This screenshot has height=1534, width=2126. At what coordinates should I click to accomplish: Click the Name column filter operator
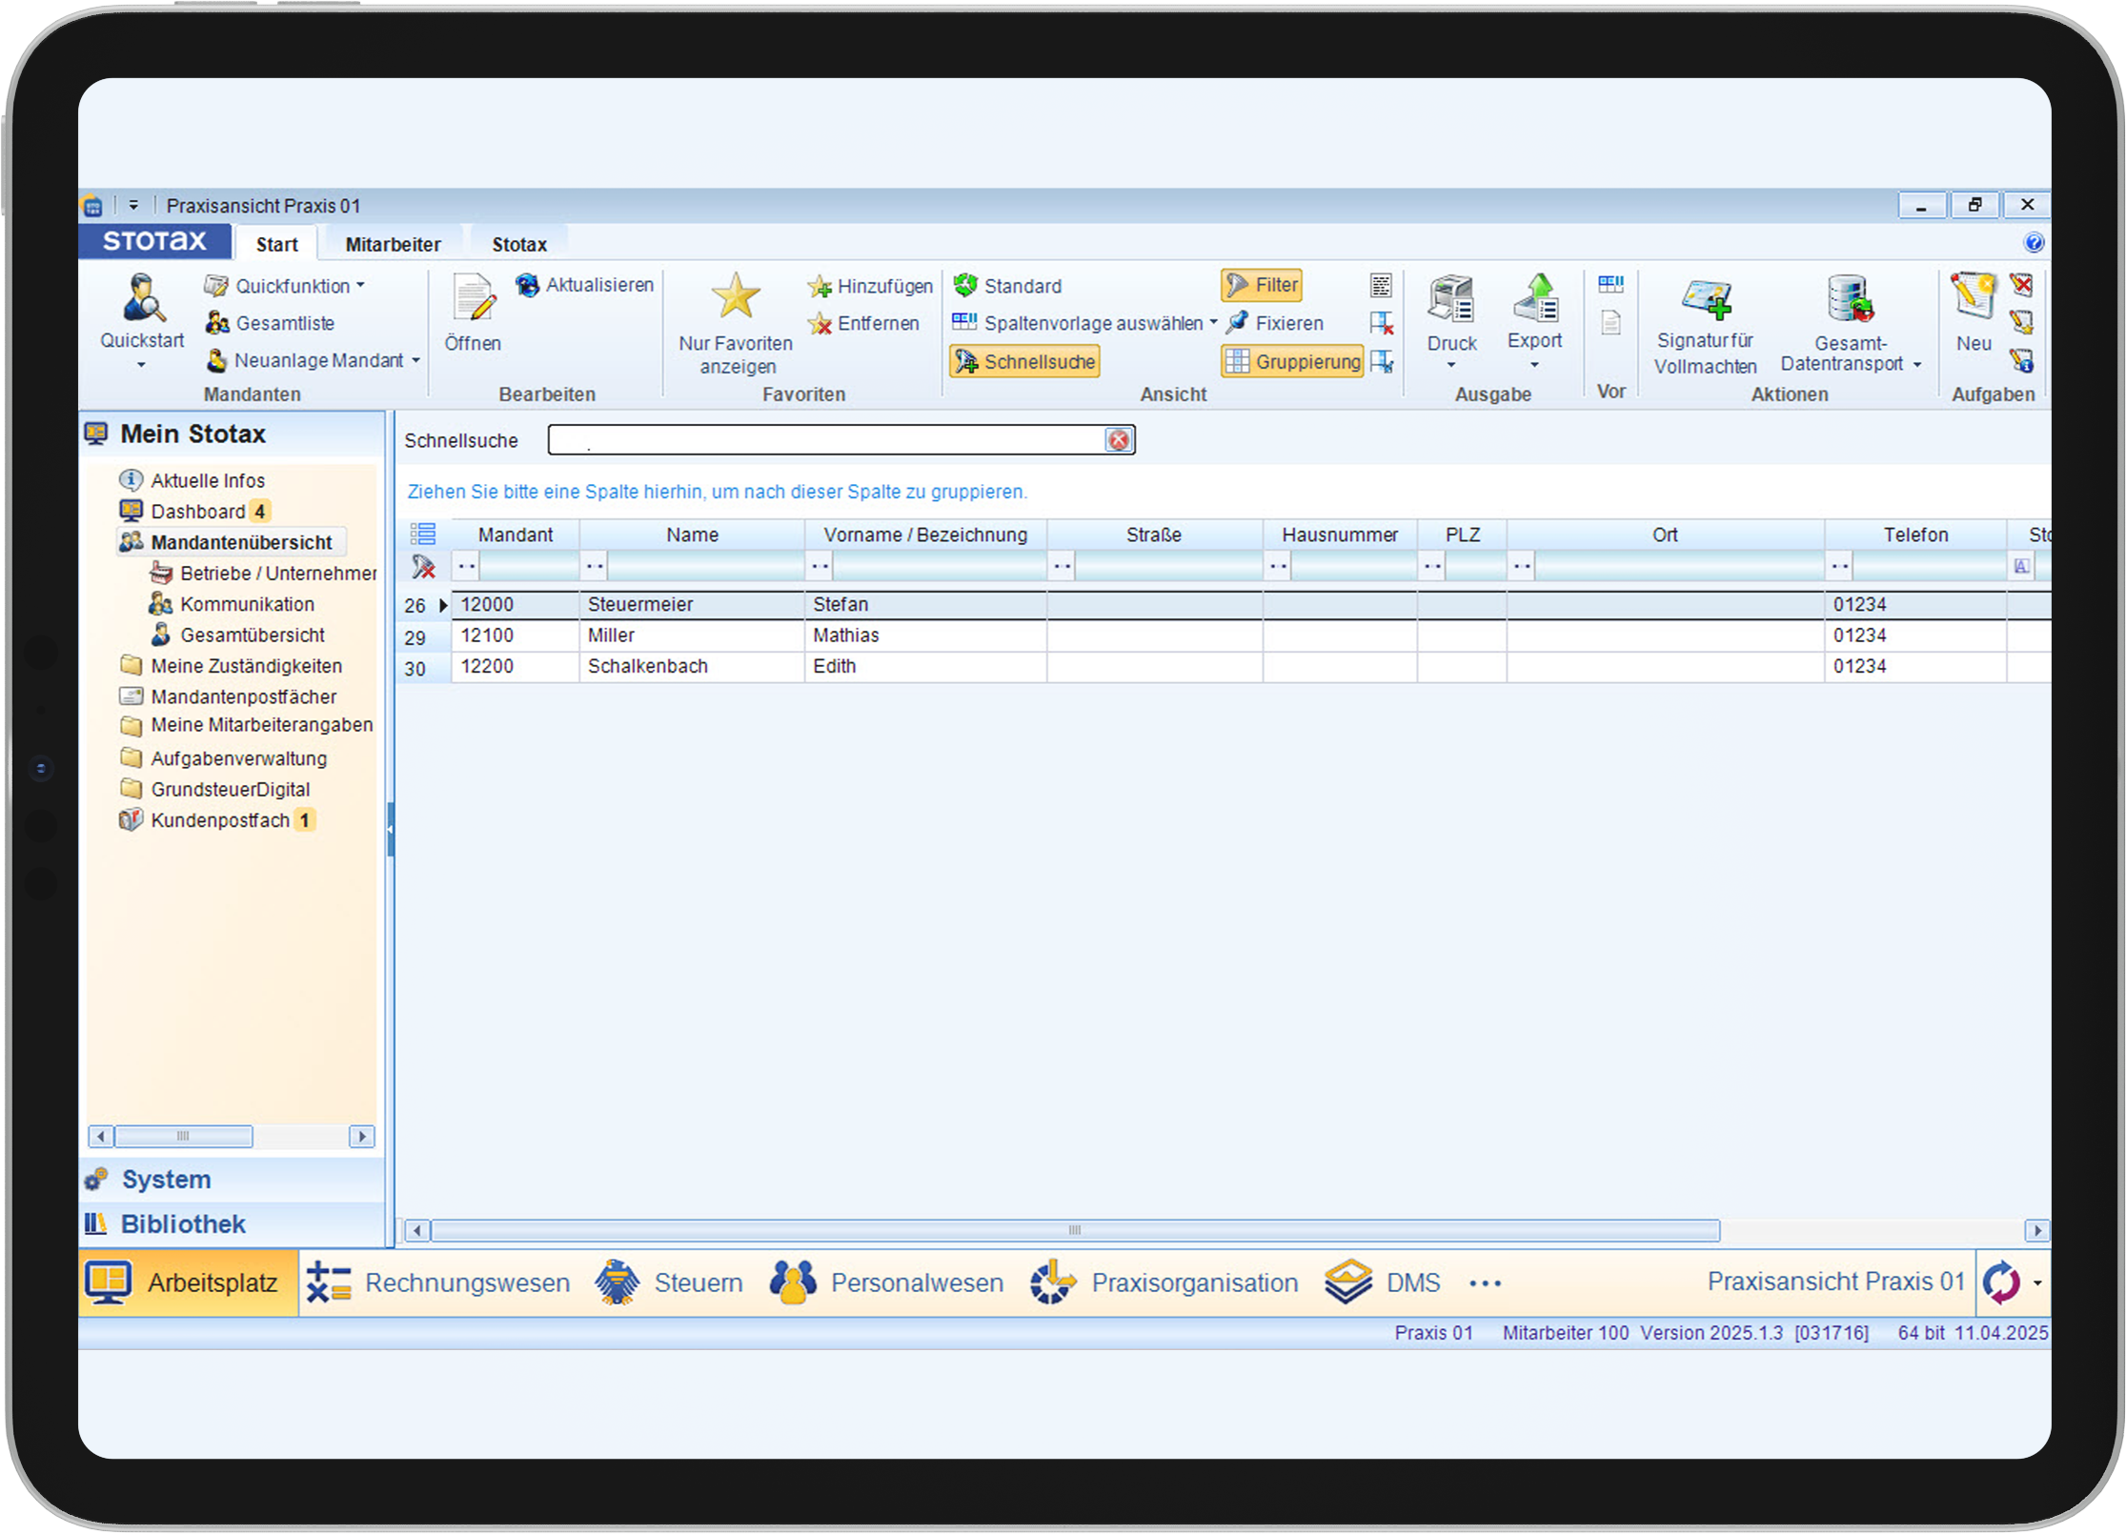pos(595,567)
